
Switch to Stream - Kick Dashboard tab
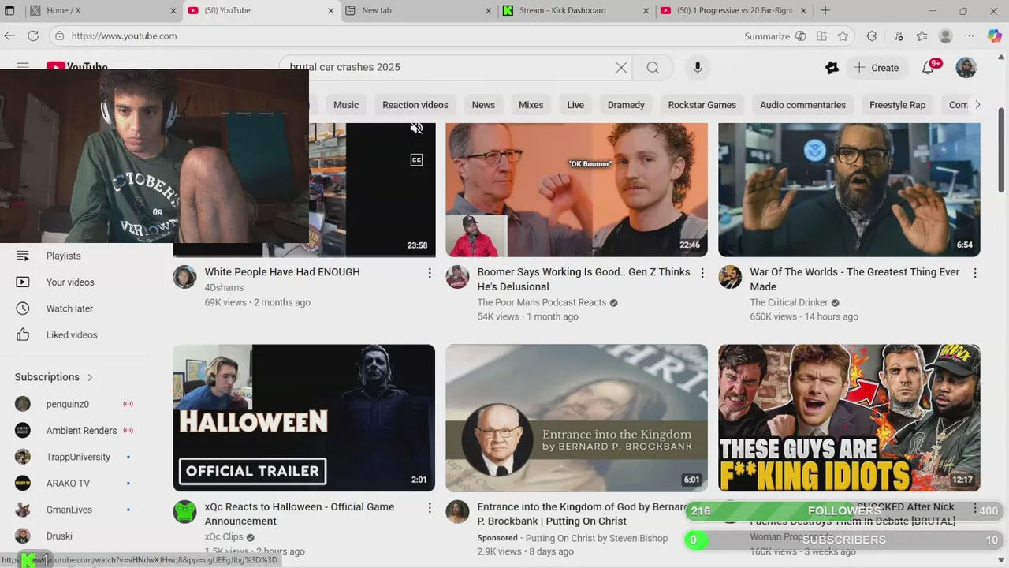[577, 10]
